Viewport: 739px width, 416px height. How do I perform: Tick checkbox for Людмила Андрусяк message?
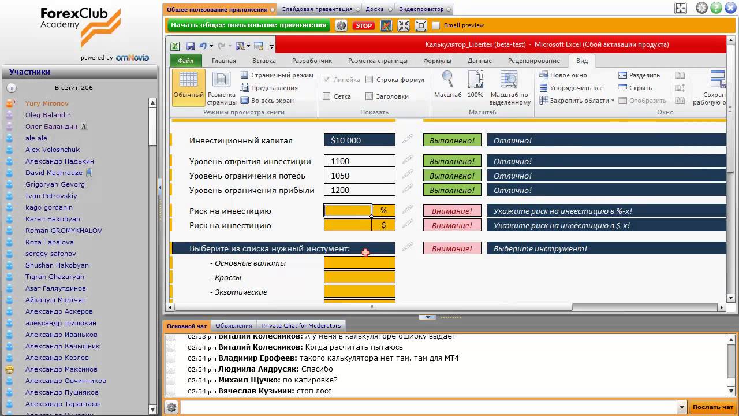tap(170, 369)
